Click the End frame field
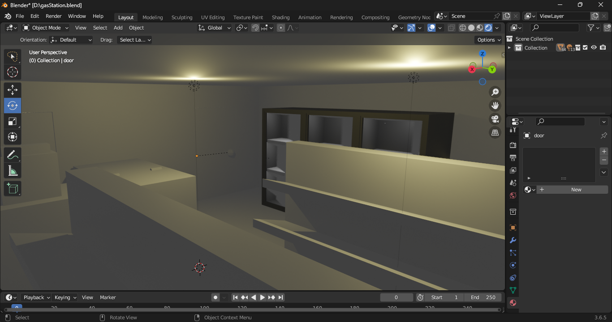 click(x=483, y=297)
